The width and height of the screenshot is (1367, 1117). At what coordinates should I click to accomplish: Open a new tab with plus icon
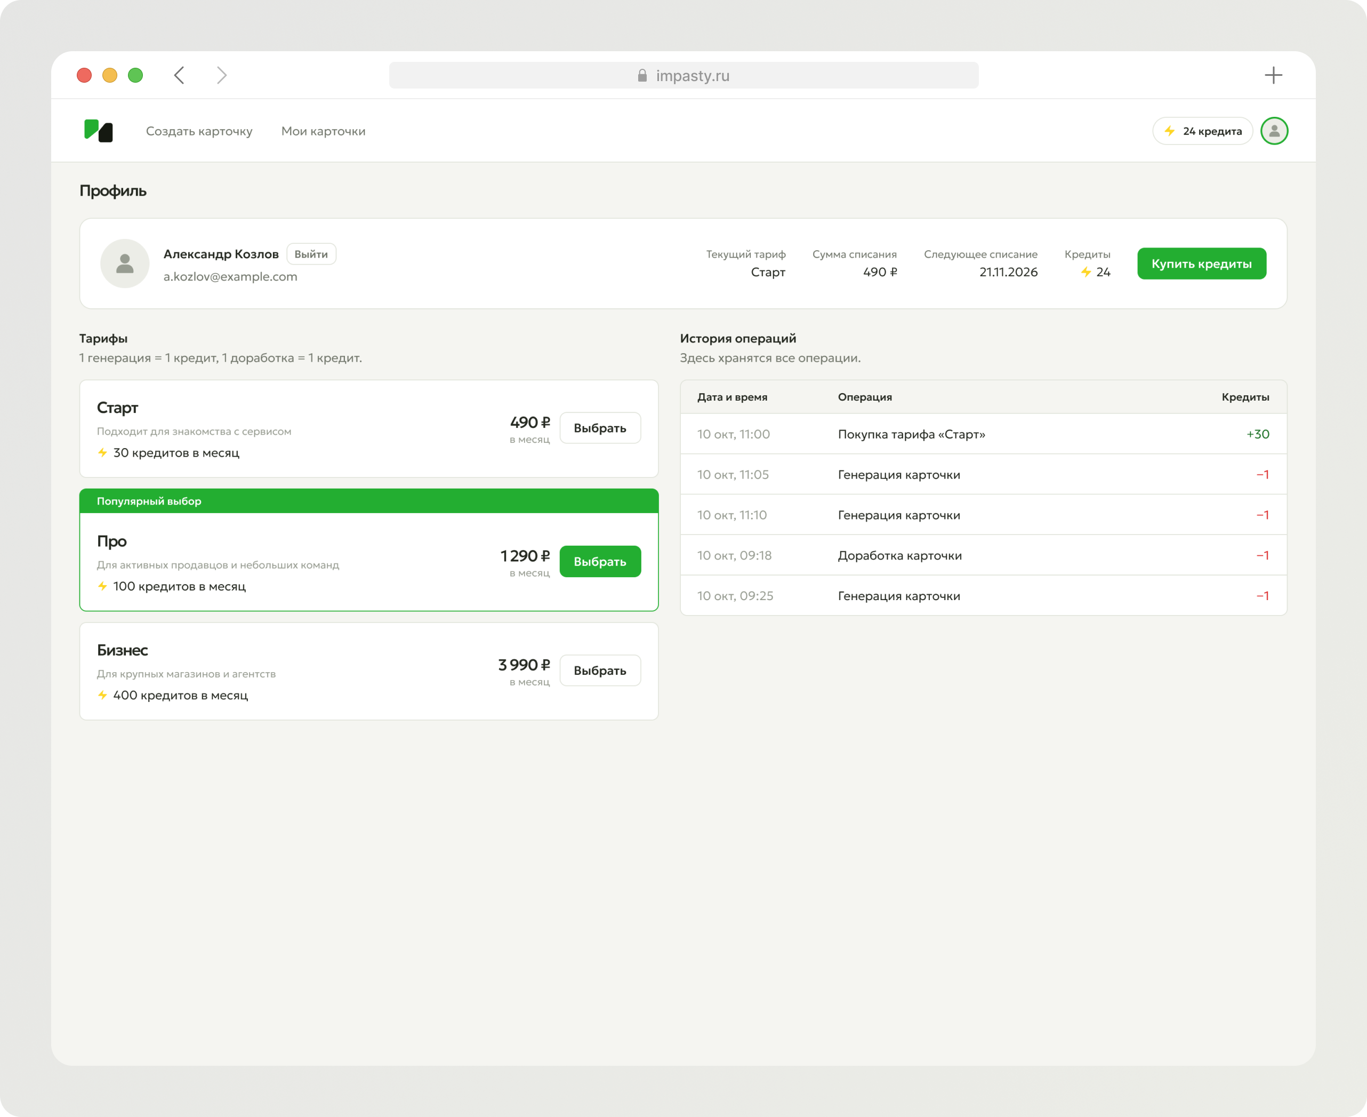[1273, 75]
